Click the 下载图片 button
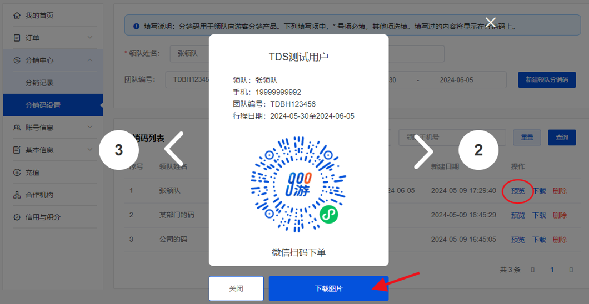Screen dimensions: 589x304 [x=329, y=288]
